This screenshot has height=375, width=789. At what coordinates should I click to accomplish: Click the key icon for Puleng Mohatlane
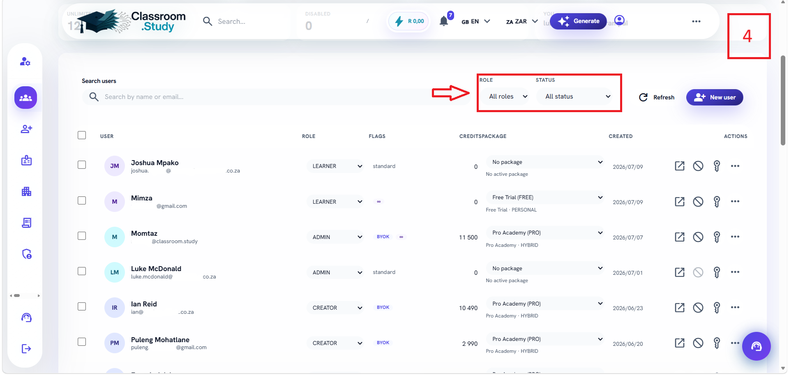(717, 343)
